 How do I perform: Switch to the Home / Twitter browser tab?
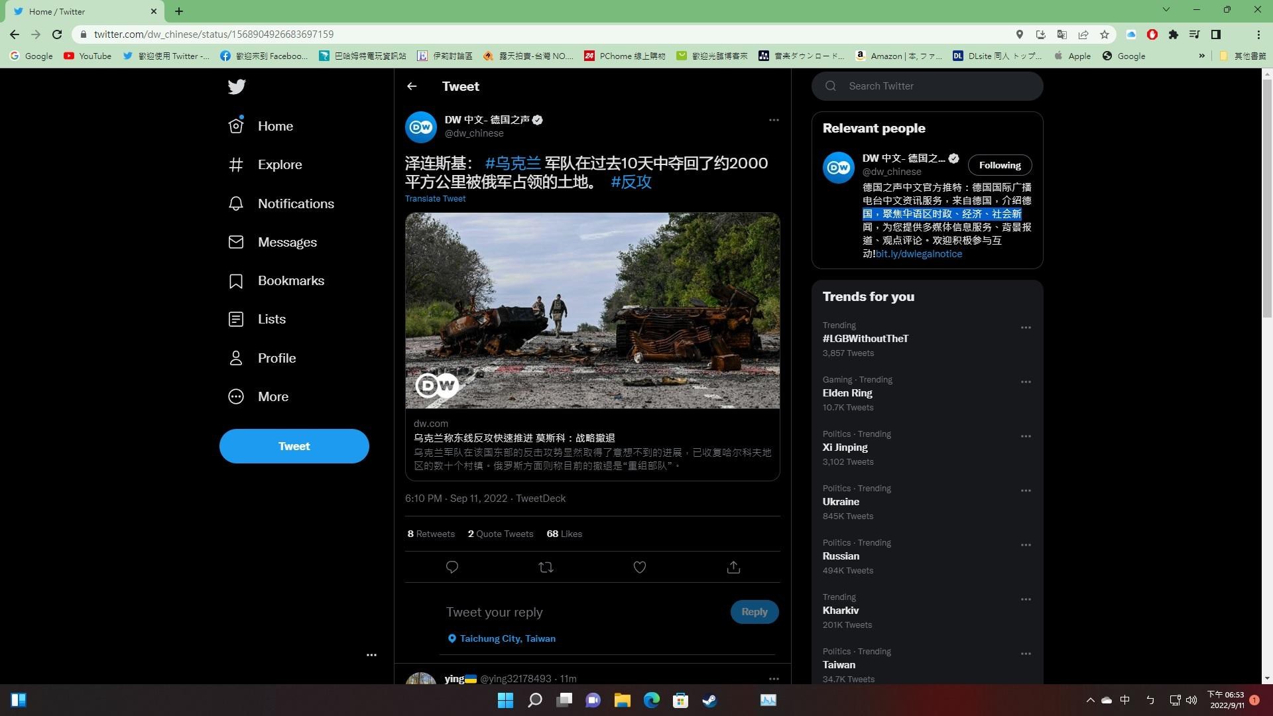(80, 11)
